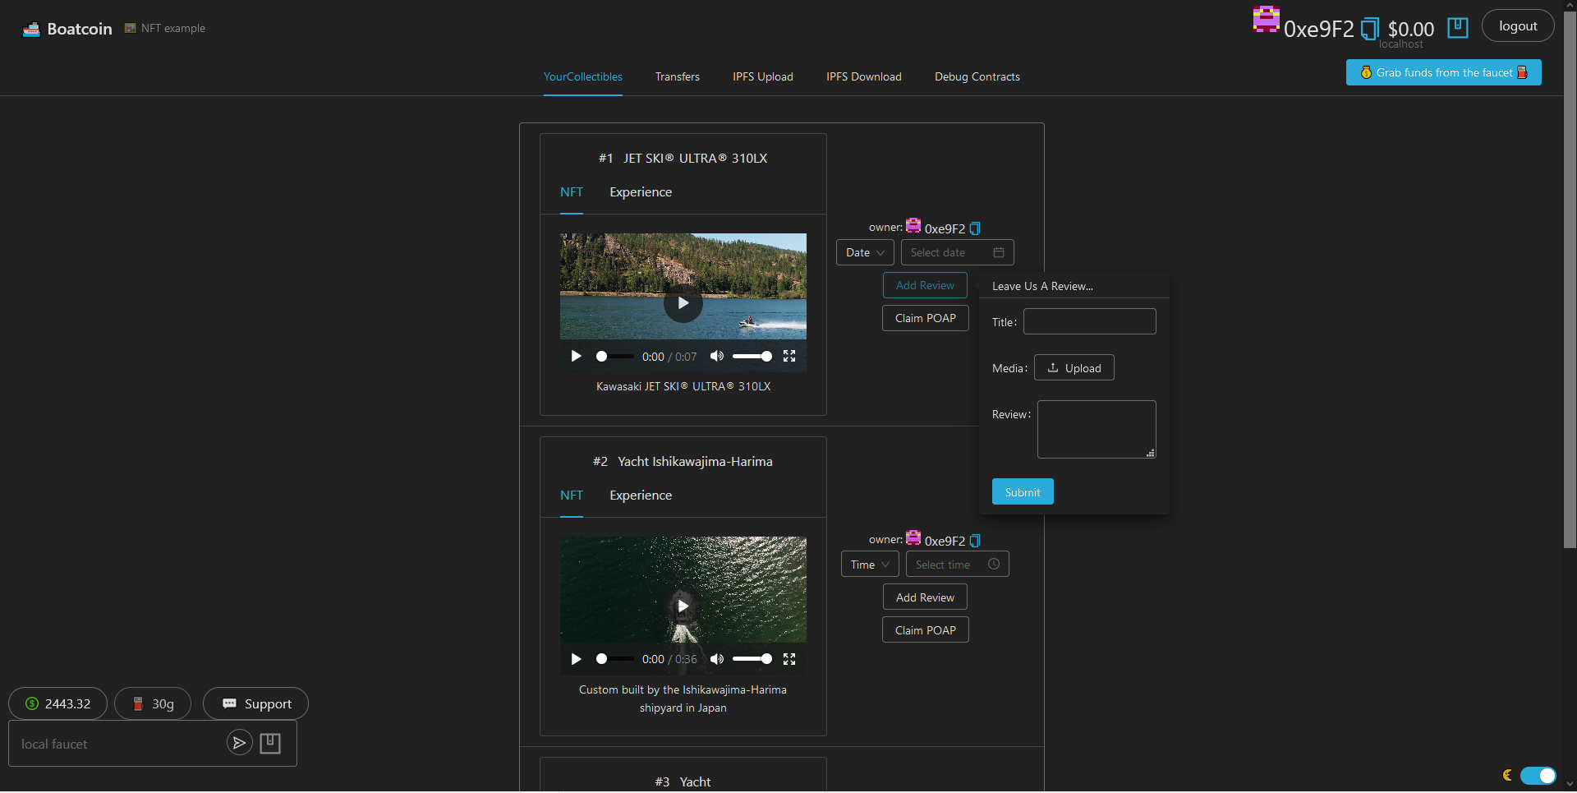Click the 30g gas gauge button
The width and height of the screenshot is (1577, 793).
(x=153, y=703)
